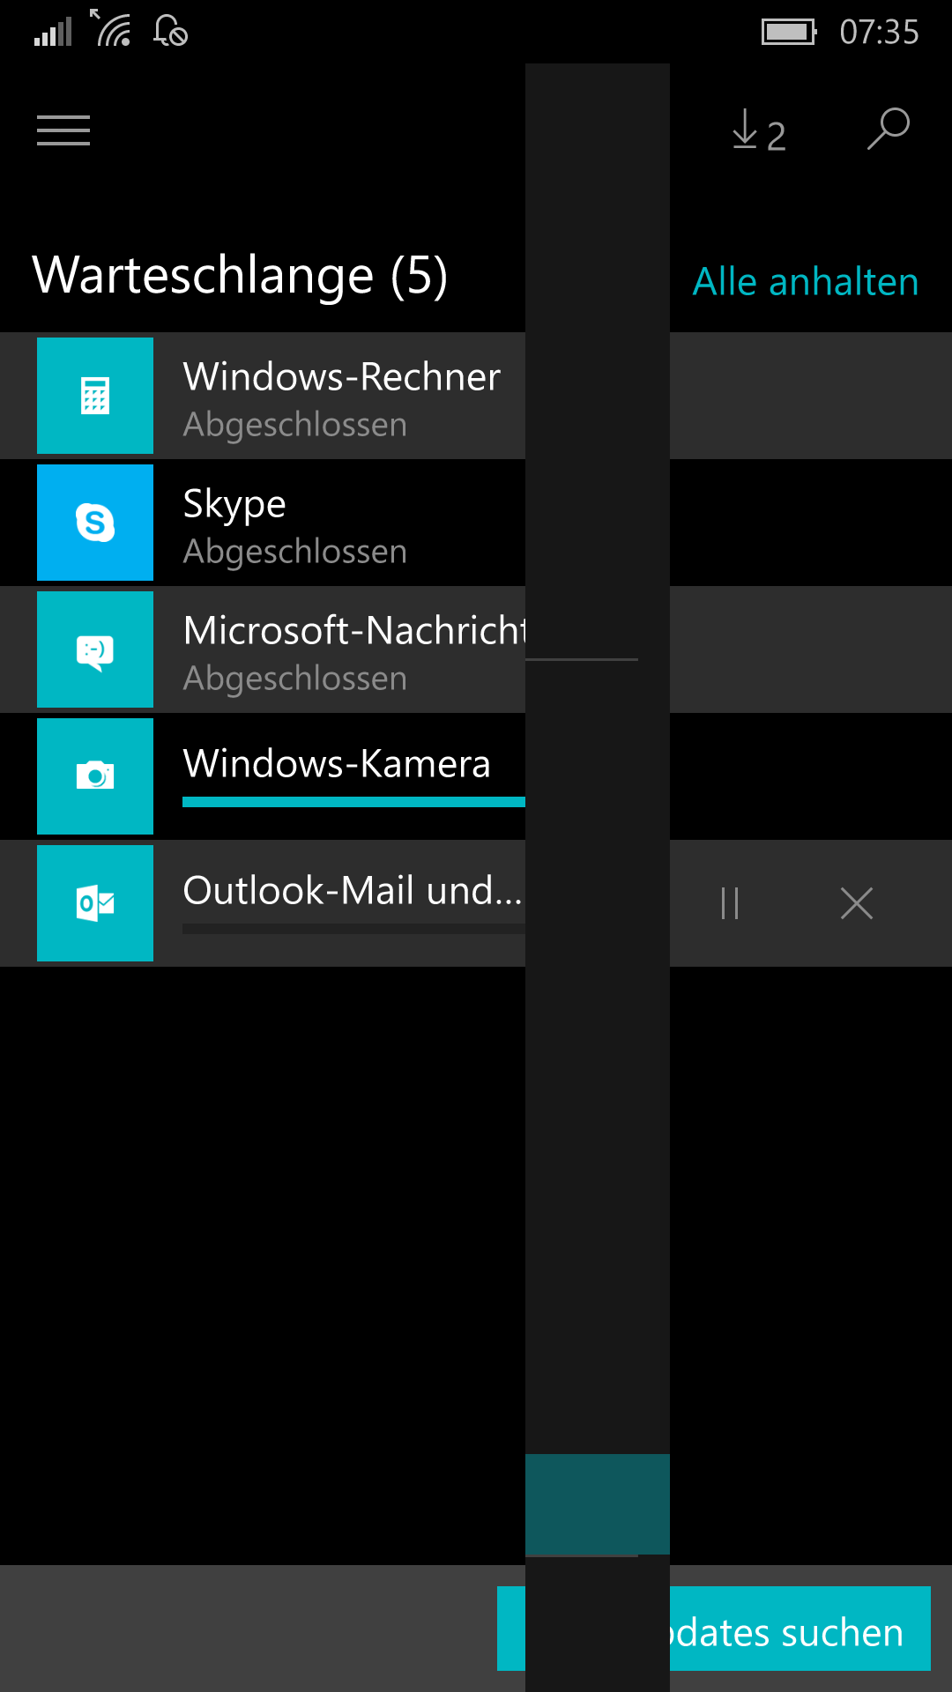Viewport: 952px width, 1692px height.
Task: Open the hamburger navigation menu
Action: [x=63, y=130]
